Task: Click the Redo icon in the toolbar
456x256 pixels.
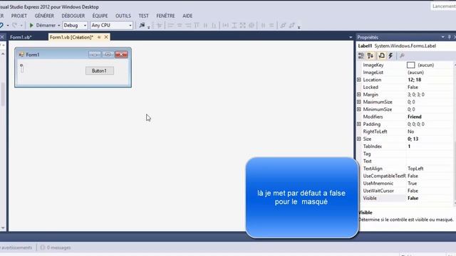Action: tap(14, 26)
